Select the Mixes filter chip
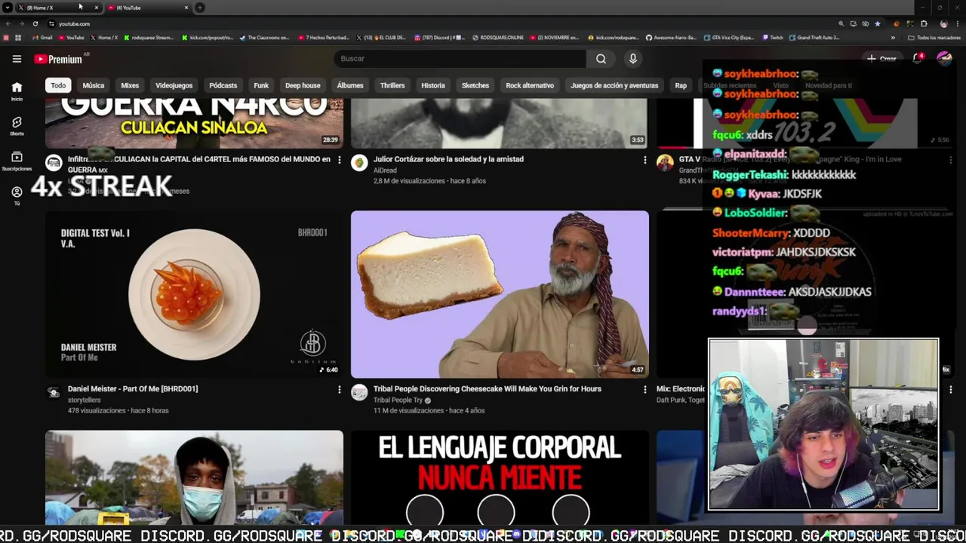Screen dimensions: 966x543 (130, 85)
